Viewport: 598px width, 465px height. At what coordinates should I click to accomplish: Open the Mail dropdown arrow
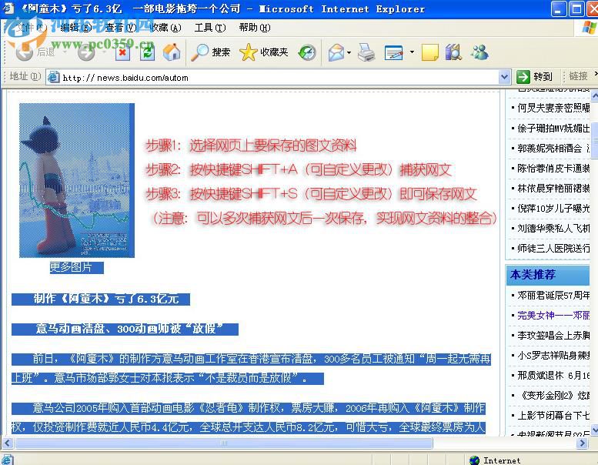pos(349,52)
